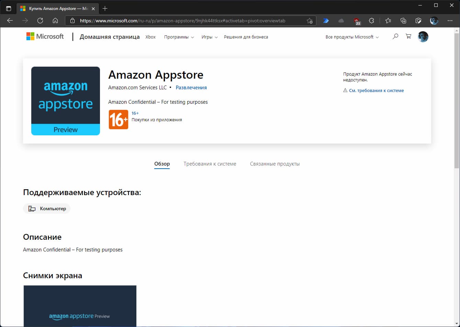This screenshot has height=327, width=460.
Task: Click the Описание section heading
Action: coord(42,237)
